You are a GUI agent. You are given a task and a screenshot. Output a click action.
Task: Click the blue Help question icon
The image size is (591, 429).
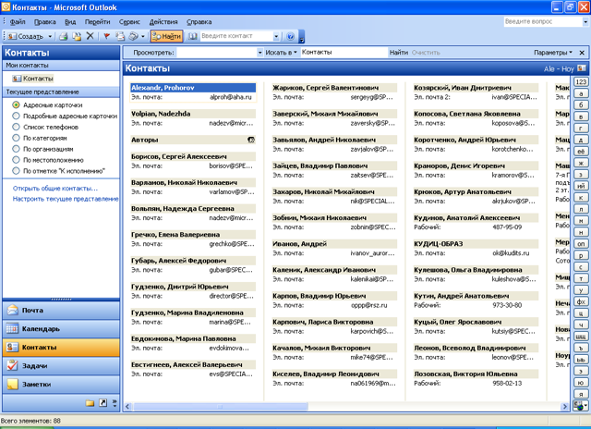pyautogui.click(x=290, y=36)
